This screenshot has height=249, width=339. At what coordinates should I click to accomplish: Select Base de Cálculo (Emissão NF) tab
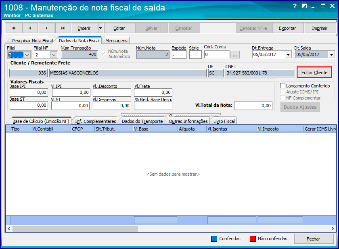point(41,121)
